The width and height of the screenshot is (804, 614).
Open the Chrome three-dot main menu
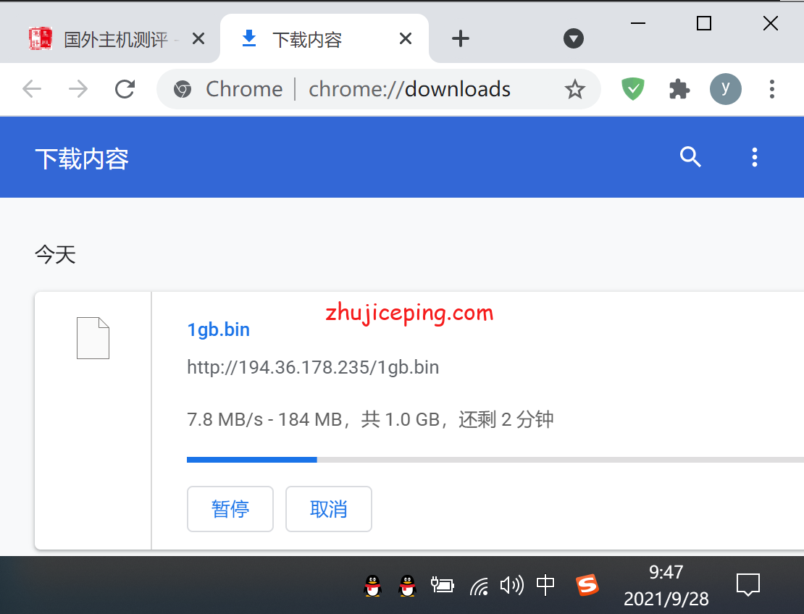(771, 89)
